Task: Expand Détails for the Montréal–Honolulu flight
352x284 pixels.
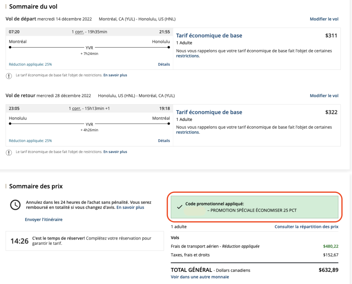Action: click(164, 64)
